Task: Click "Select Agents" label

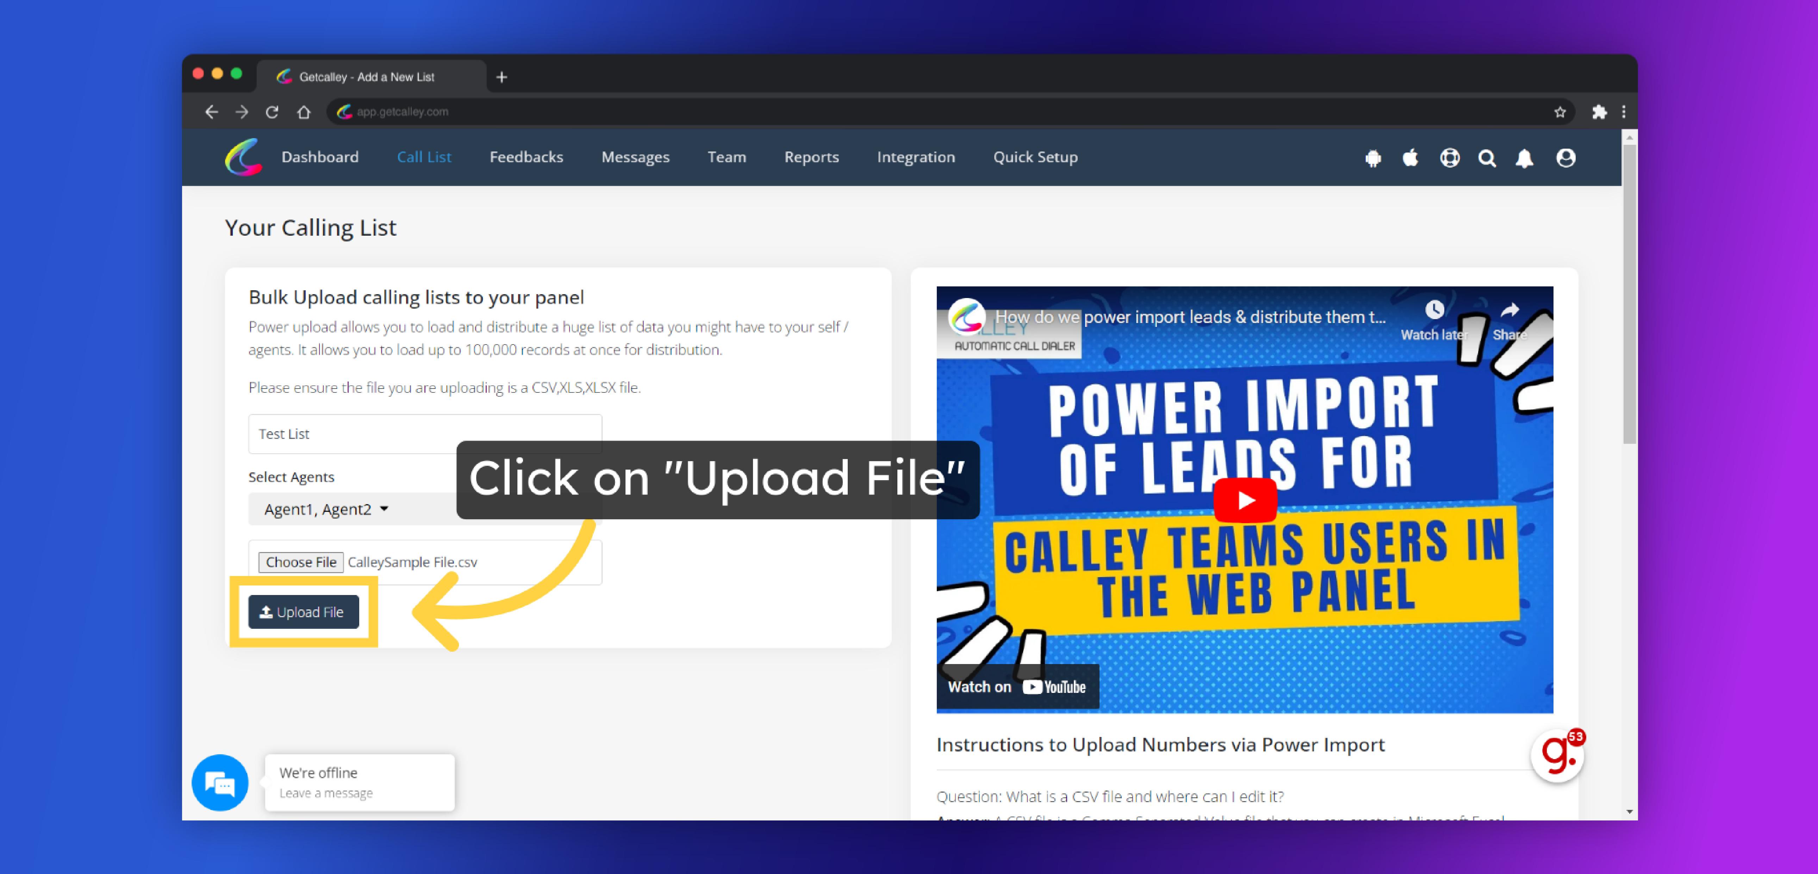Action: (x=292, y=477)
